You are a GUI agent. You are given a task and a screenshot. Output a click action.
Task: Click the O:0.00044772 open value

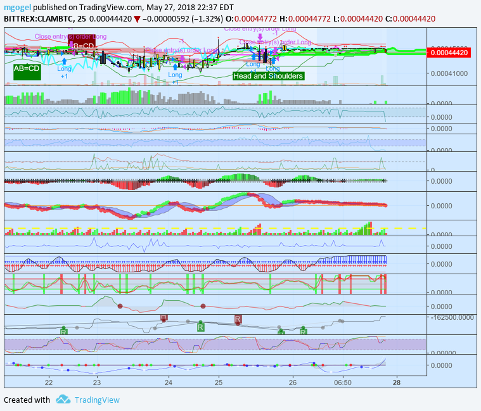[251, 19]
